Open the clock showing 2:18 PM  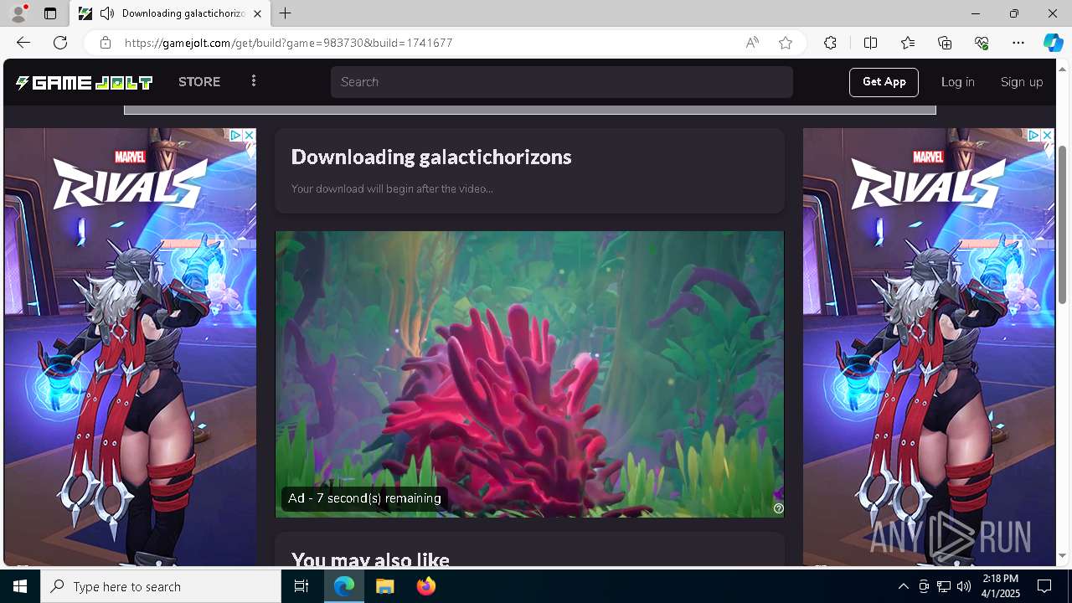[1000, 586]
